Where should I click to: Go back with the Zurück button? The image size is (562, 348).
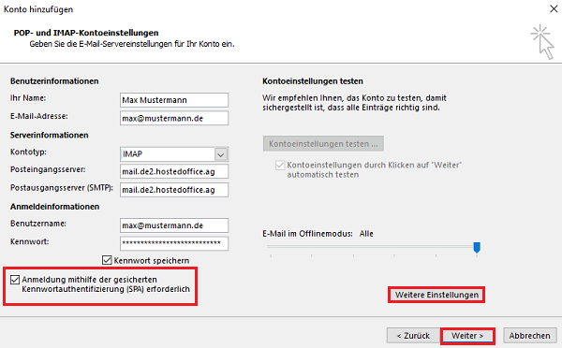[413, 336]
